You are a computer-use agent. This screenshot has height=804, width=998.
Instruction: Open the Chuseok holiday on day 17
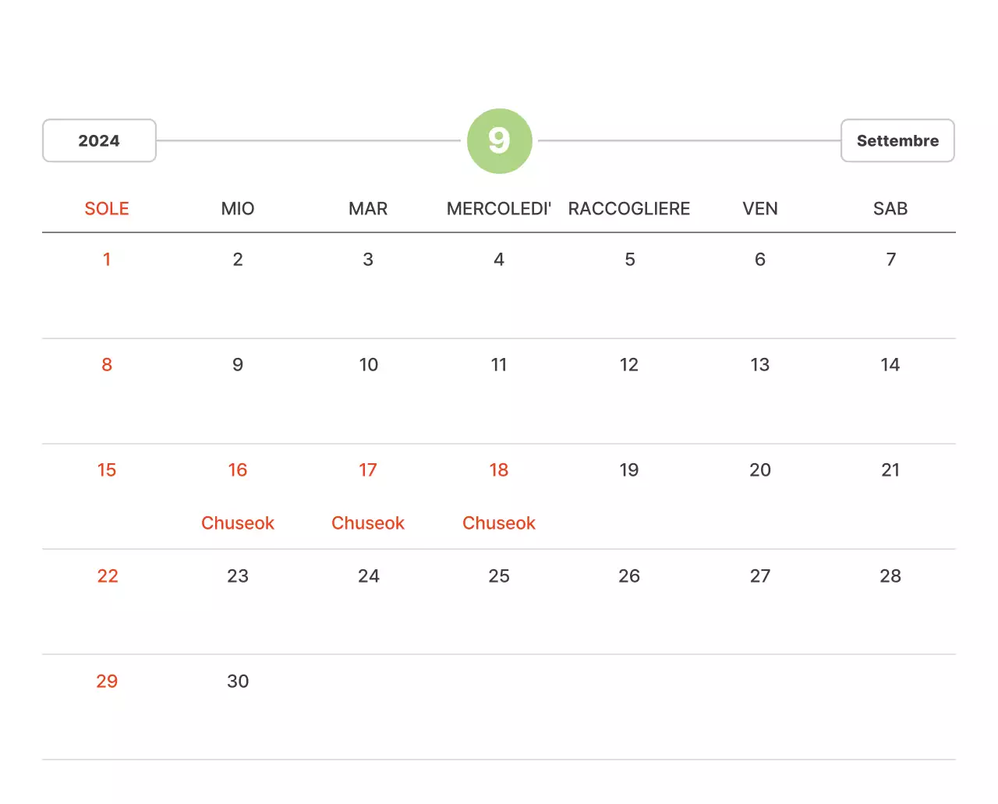click(368, 522)
